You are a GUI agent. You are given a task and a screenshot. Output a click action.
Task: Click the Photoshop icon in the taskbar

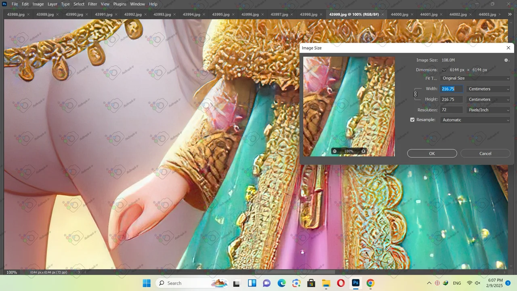[355, 283]
